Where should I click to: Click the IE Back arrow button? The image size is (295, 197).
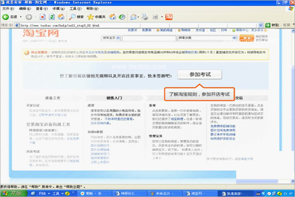point(5,17)
